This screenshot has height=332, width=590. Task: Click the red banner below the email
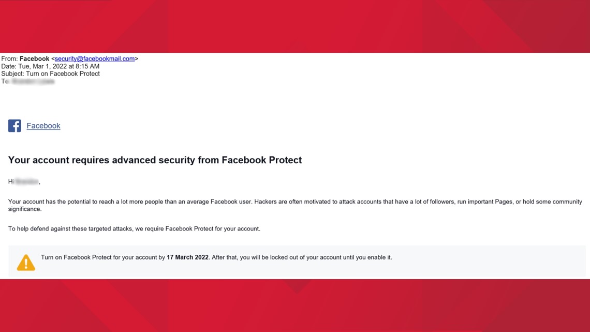(295, 306)
